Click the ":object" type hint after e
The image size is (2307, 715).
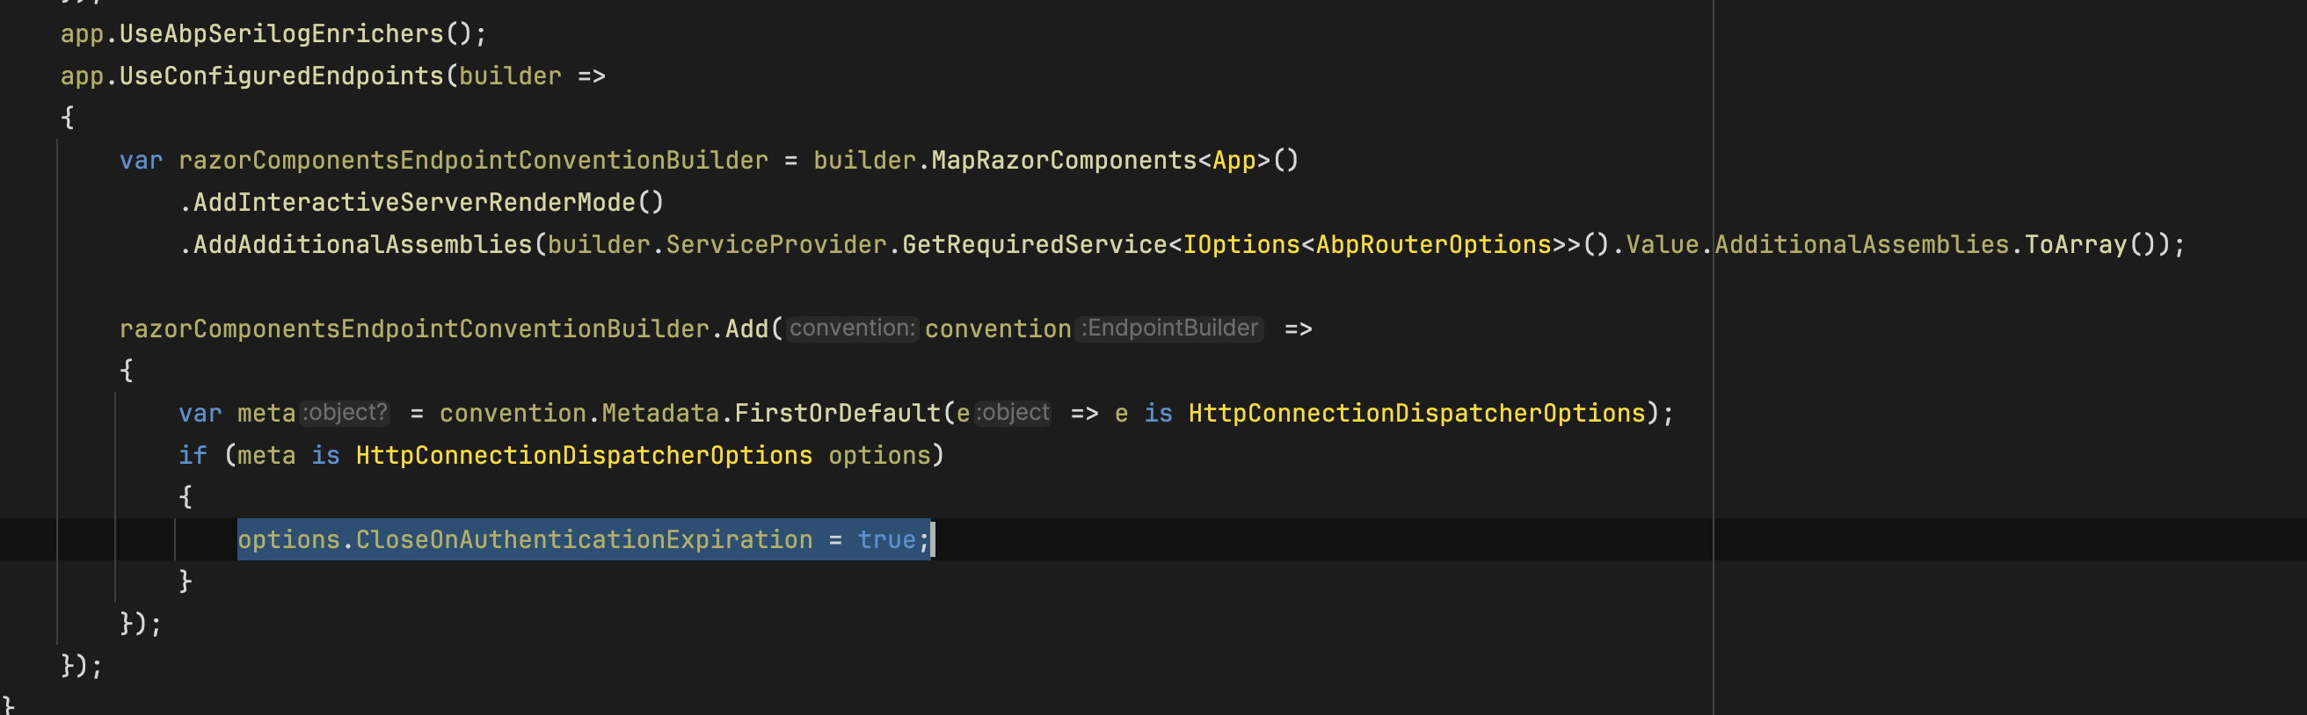pyautogui.click(x=1013, y=413)
